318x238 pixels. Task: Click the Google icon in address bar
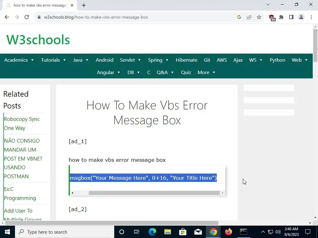coord(239,17)
